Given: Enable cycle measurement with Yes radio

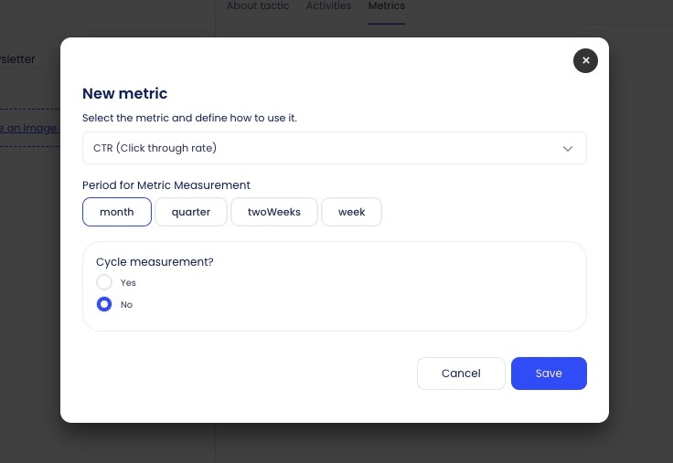Looking at the screenshot, I should [x=104, y=283].
